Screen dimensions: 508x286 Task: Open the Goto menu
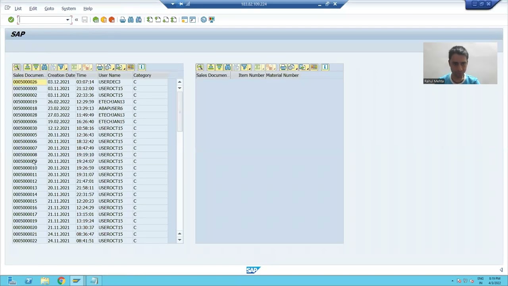[x=49, y=8]
